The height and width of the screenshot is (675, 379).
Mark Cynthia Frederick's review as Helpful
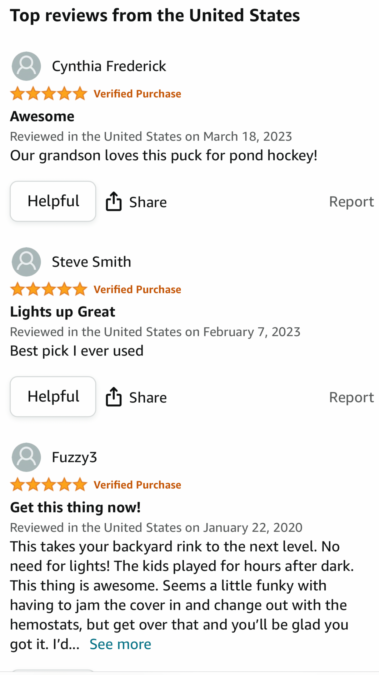pyautogui.click(x=53, y=201)
